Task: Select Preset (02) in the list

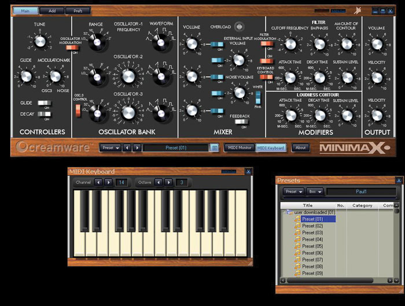Action: tap(312, 226)
